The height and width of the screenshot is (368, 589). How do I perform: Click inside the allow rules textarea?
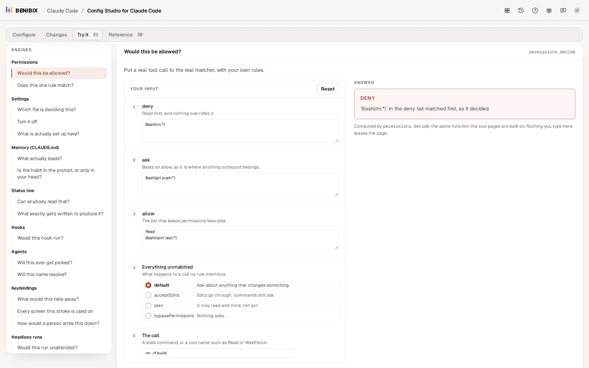[x=240, y=238]
